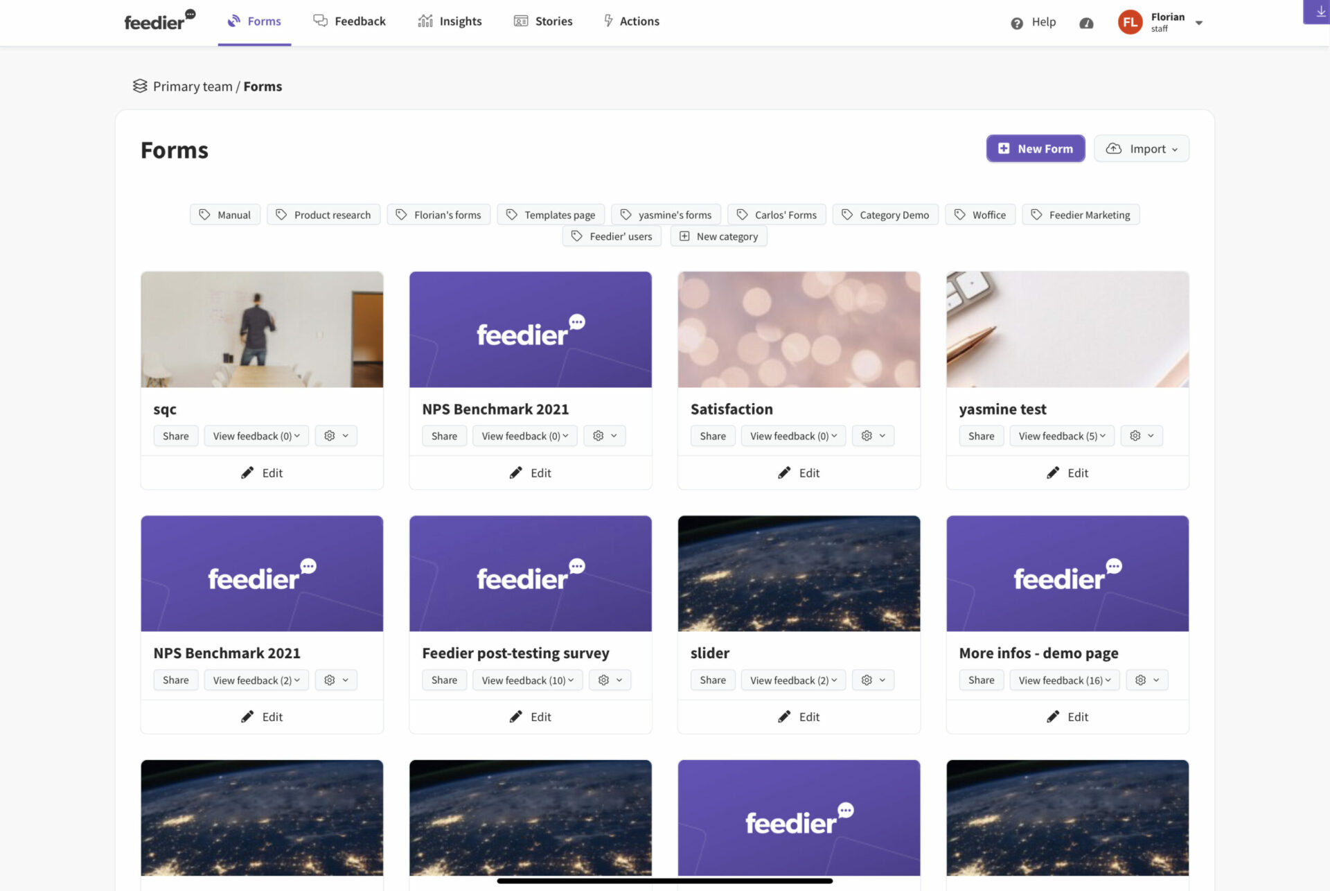Click the gear icon on slider card
The height and width of the screenshot is (891, 1330).
coord(867,680)
